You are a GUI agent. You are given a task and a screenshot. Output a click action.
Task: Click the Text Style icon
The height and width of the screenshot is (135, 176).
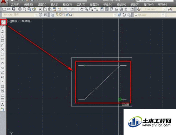(x=139, y=9)
